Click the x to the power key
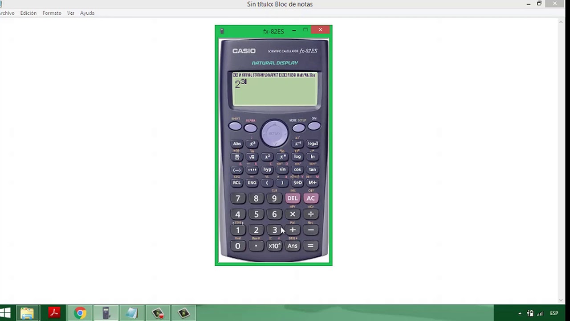Image resolution: width=570 pixels, height=321 pixels. pyautogui.click(x=282, y=157)
